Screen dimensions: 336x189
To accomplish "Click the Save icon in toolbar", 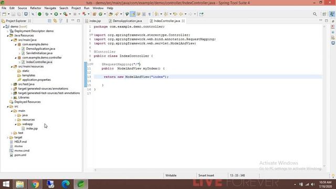I will click(x=13, y=14).
